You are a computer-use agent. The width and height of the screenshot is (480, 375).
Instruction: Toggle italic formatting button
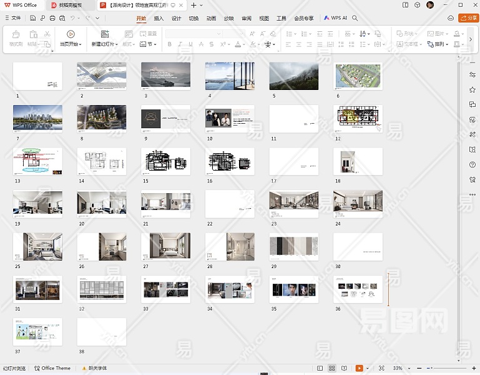[180, 44]
